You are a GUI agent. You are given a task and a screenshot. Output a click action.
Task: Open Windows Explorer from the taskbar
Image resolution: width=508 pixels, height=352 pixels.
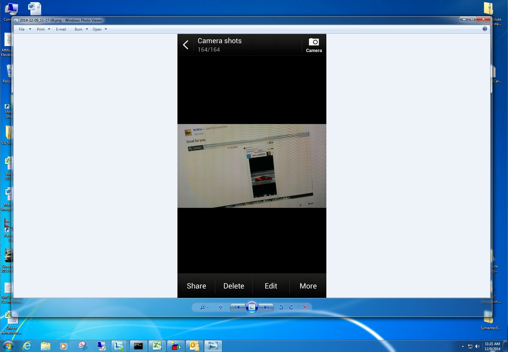tap(46, 346)
